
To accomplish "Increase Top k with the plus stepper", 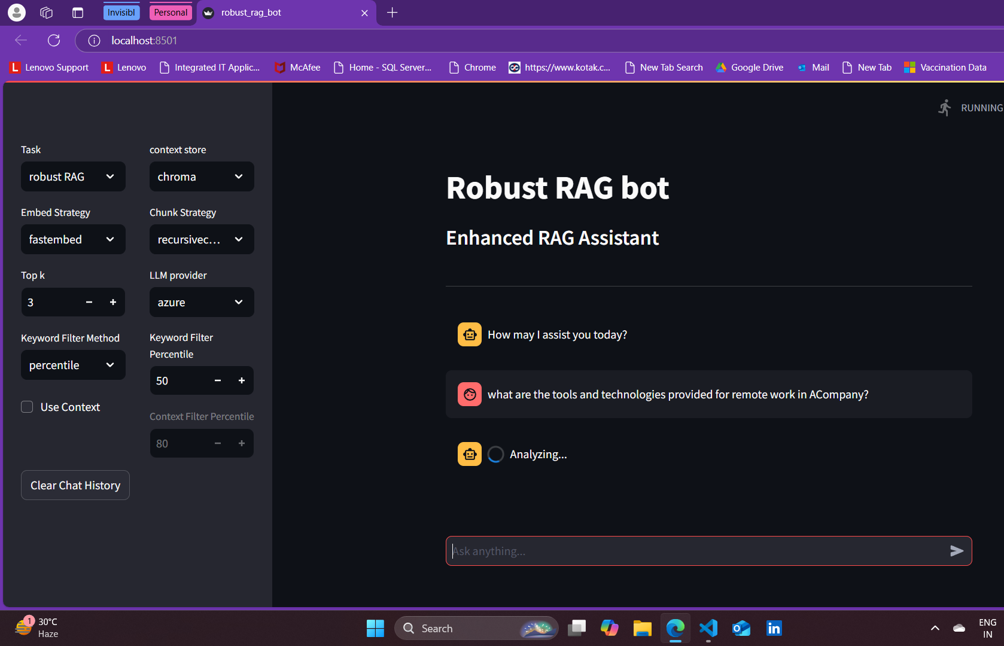I will point(113,302).
